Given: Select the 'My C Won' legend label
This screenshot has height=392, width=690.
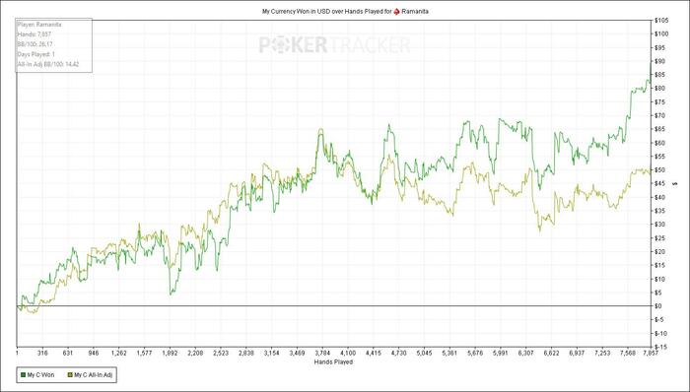Looking at the screenshot, I should [41, 375].
